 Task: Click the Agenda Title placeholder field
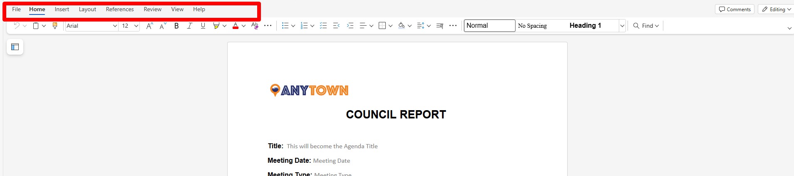click(332, 146)
